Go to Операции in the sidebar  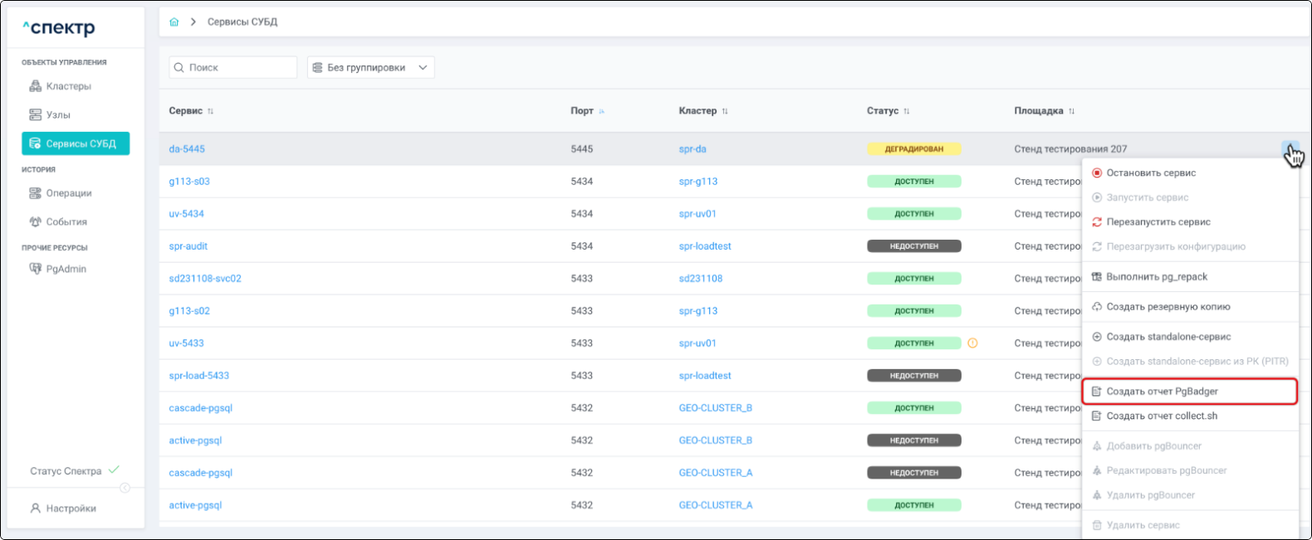pyautogui.click(x=68, y=193)
